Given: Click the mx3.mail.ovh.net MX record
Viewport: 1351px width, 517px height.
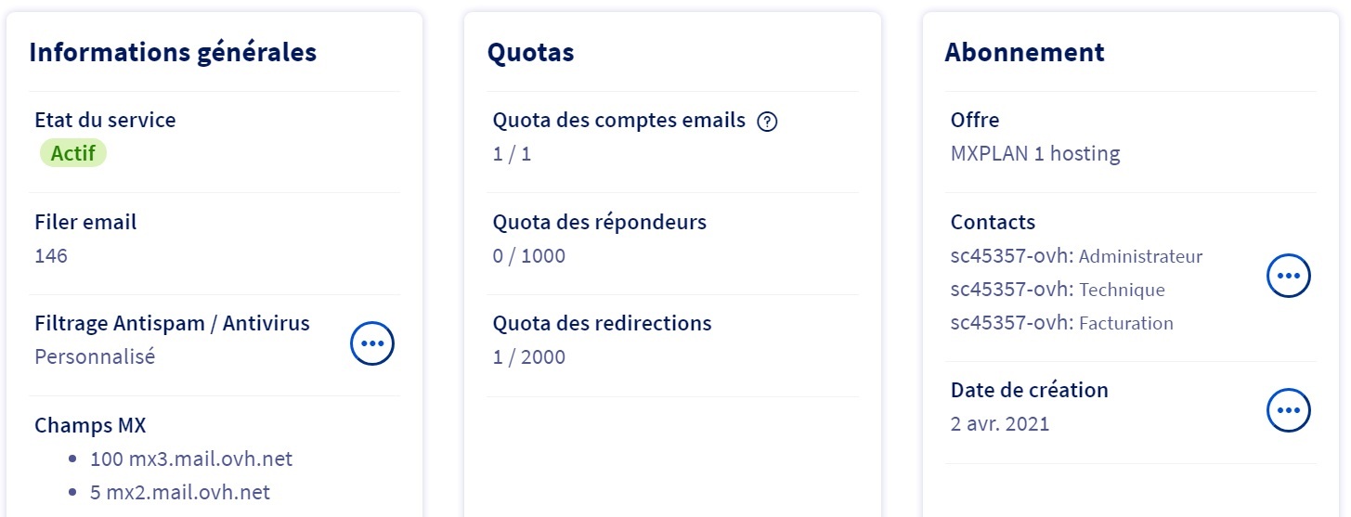Looking at the screenshot, I should (x=190, y=459).
